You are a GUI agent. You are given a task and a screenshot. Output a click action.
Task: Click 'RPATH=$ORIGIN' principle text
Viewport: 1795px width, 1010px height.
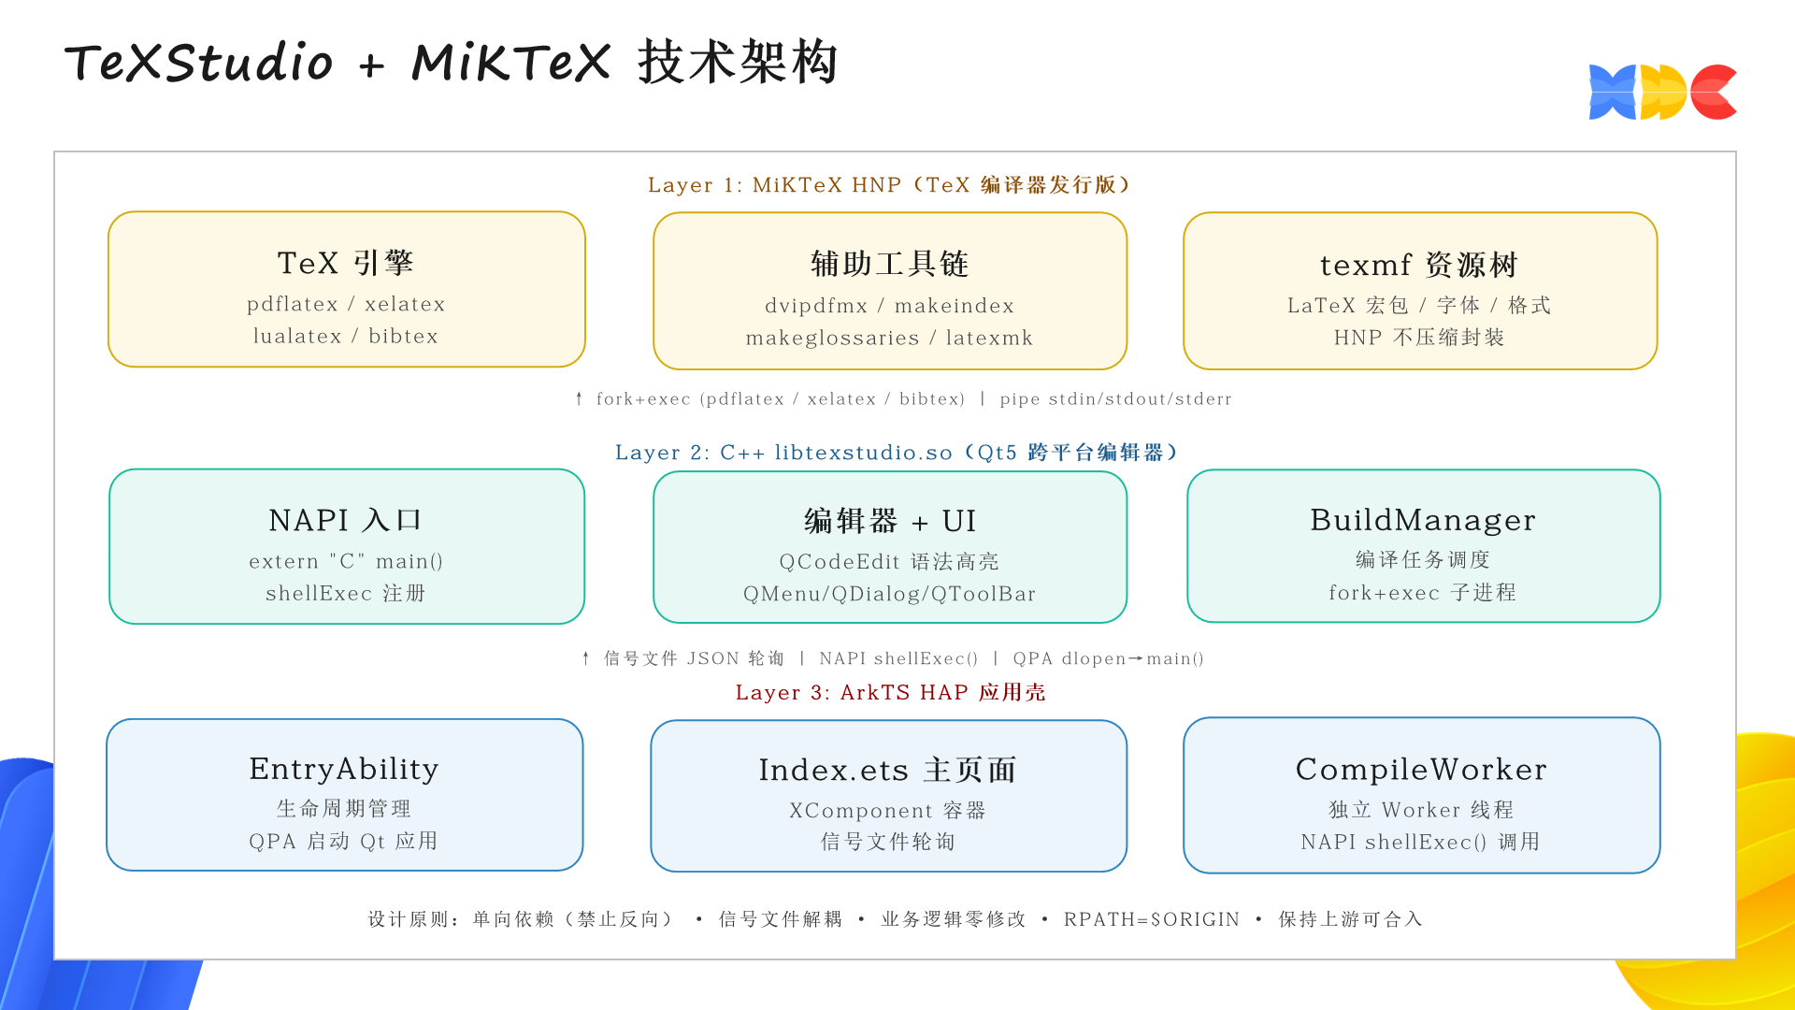coord(1152,919)
